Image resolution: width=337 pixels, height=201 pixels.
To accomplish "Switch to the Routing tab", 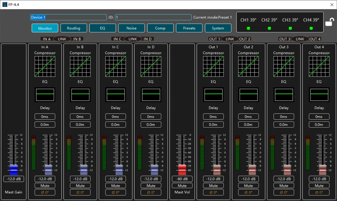I will pos(74,28).
